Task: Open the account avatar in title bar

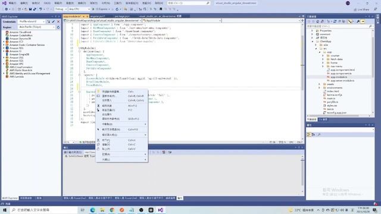Action: click(348, 3)
